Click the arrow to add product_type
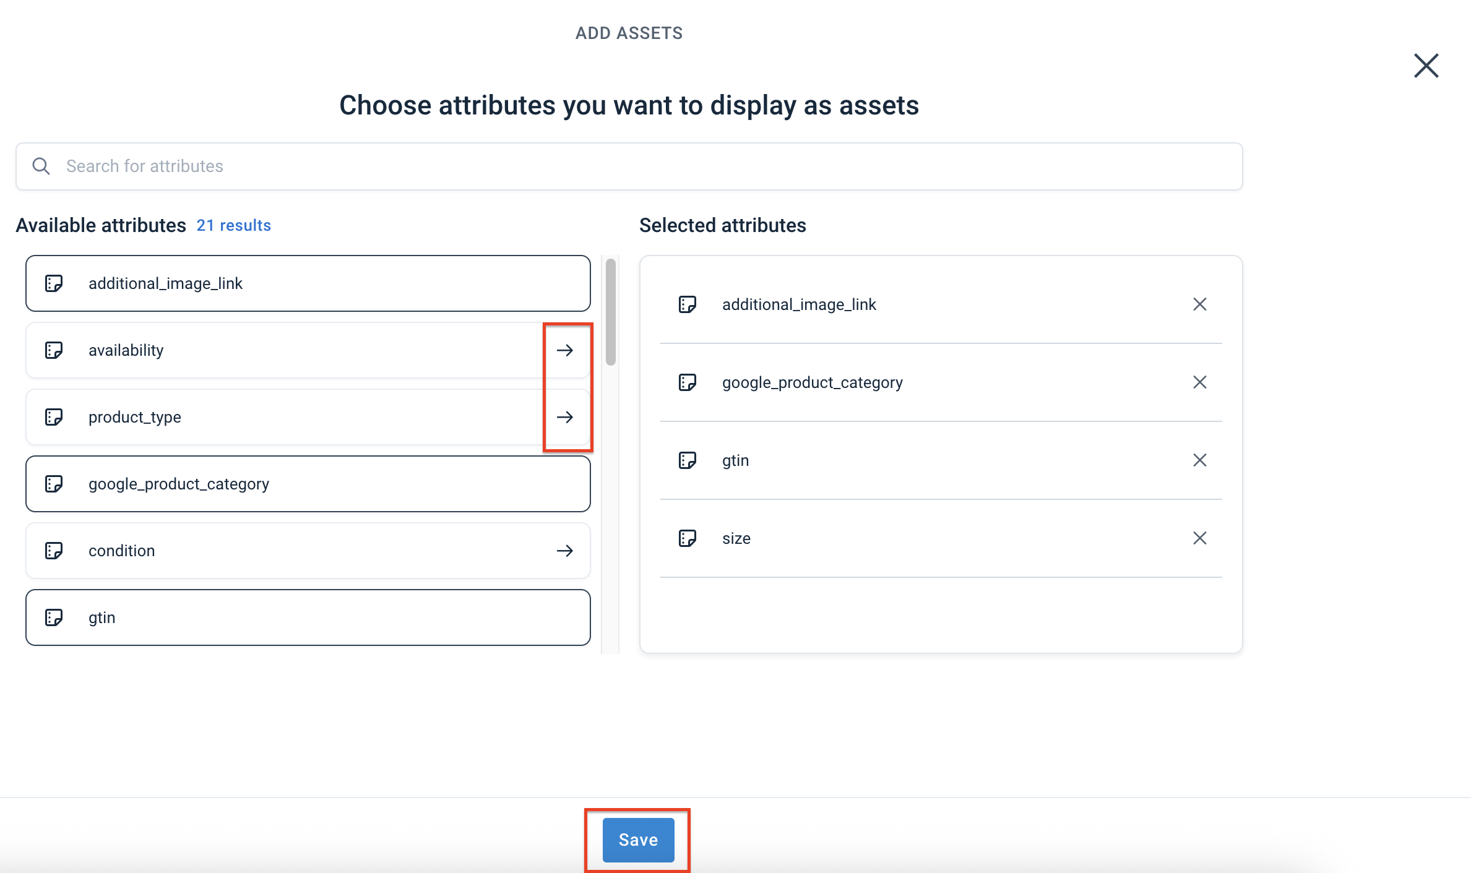 pos(566,417)
